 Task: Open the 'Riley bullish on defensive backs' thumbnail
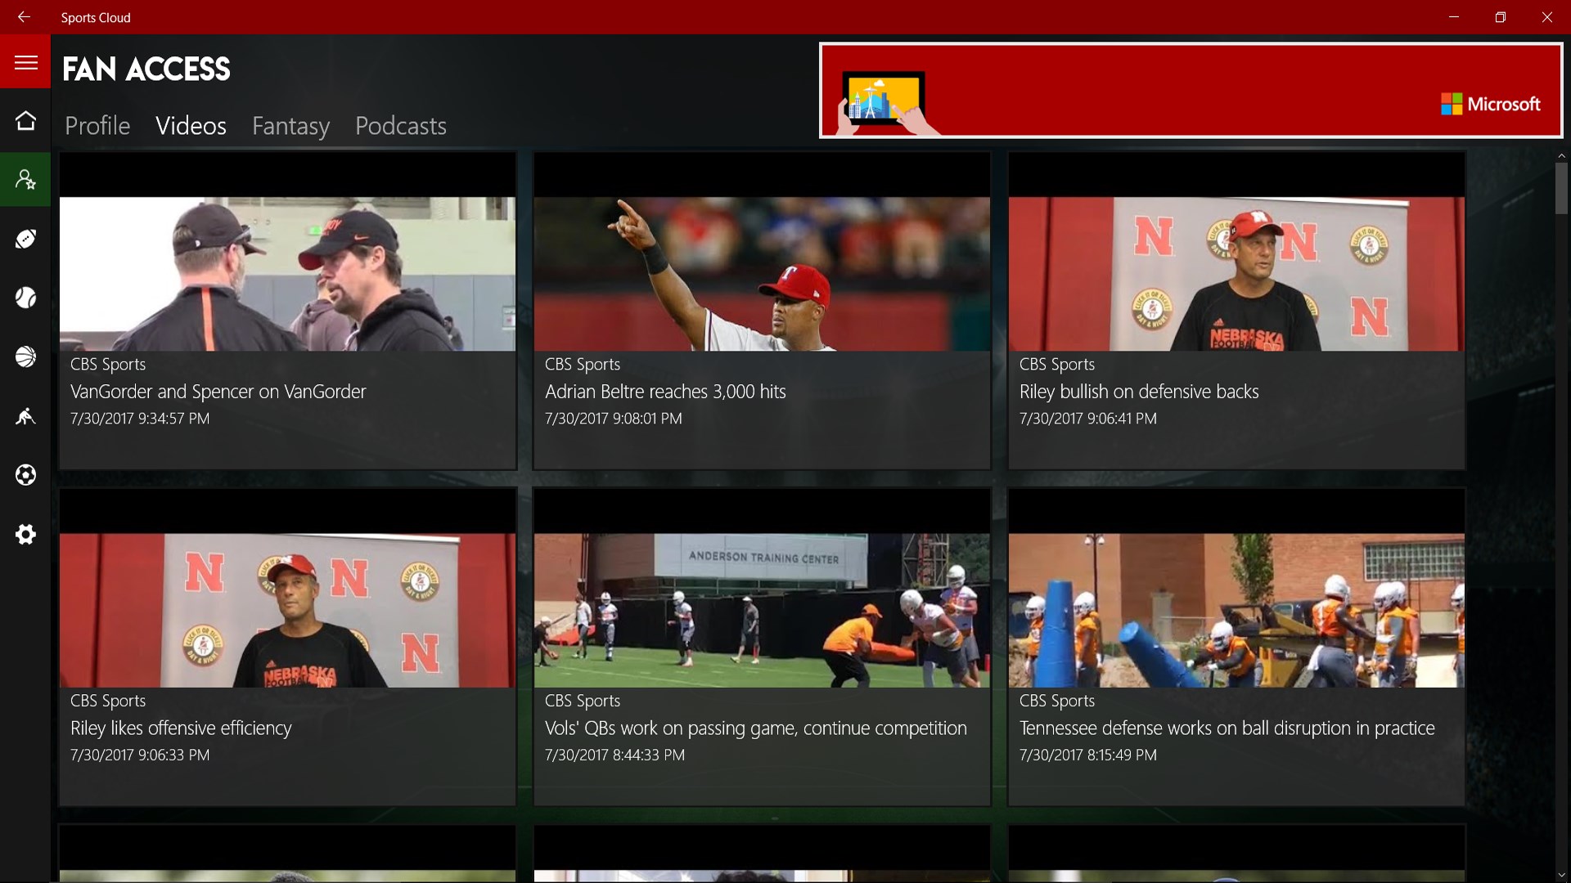(1236, 270)
